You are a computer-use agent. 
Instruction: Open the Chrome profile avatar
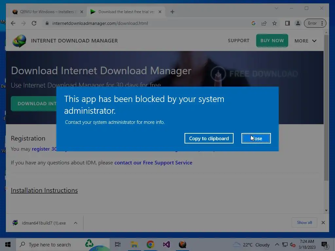point(298,23)
